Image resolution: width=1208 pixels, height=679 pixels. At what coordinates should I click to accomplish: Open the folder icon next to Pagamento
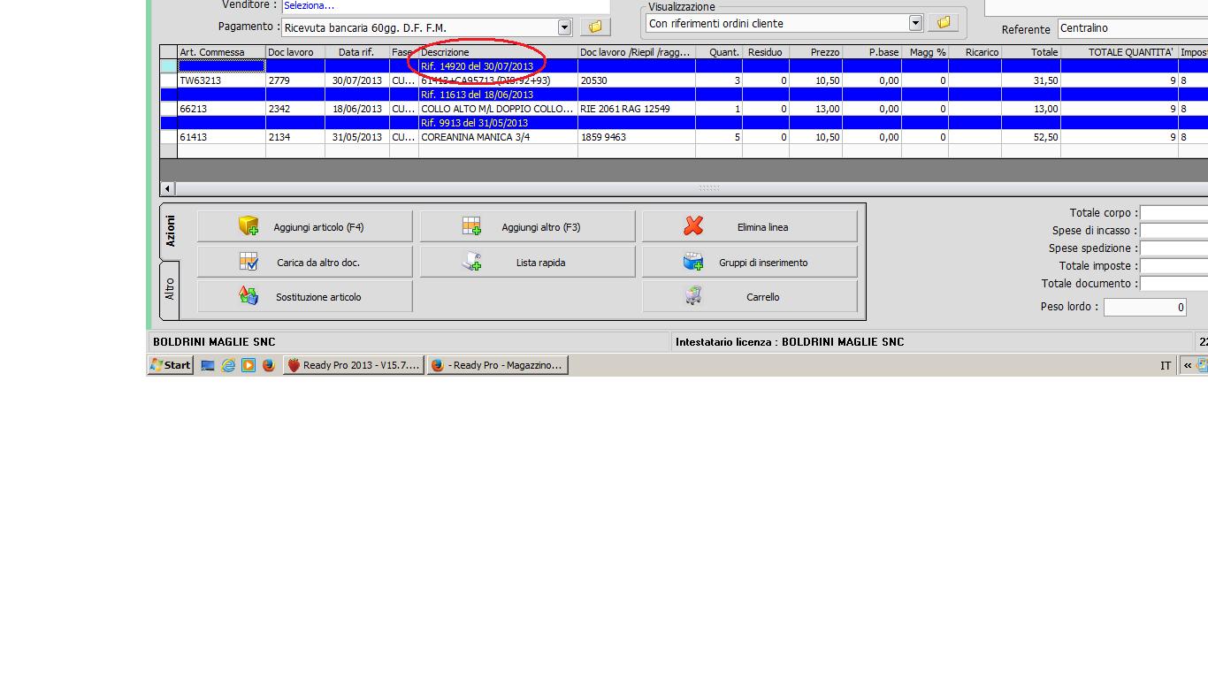click(594, 27)
